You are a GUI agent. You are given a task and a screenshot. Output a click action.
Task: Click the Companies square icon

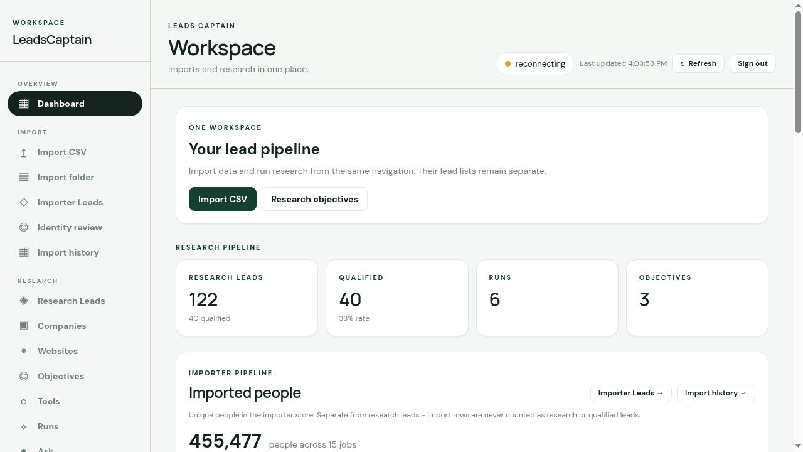24,326
